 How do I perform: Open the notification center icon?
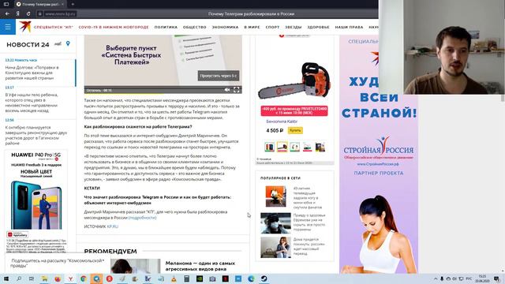497,278
